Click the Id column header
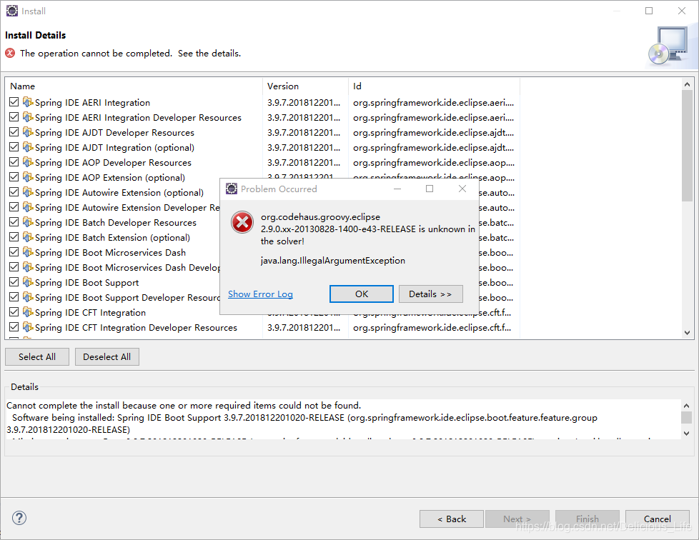 [434, 86]
